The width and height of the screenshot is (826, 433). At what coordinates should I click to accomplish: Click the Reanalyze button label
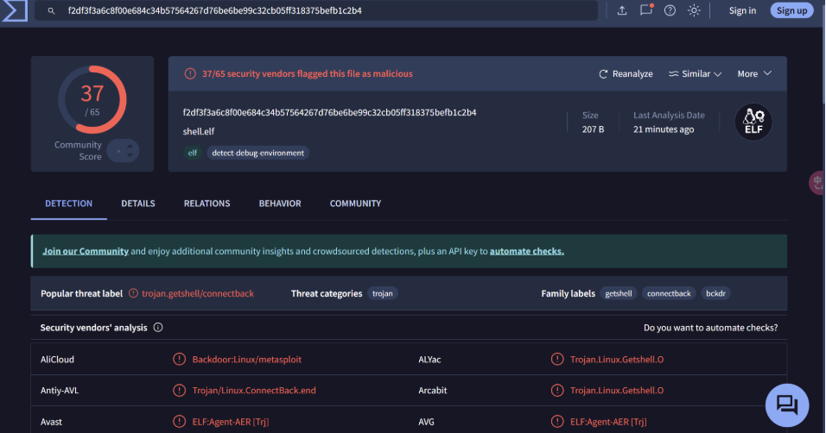coord(632,73)
